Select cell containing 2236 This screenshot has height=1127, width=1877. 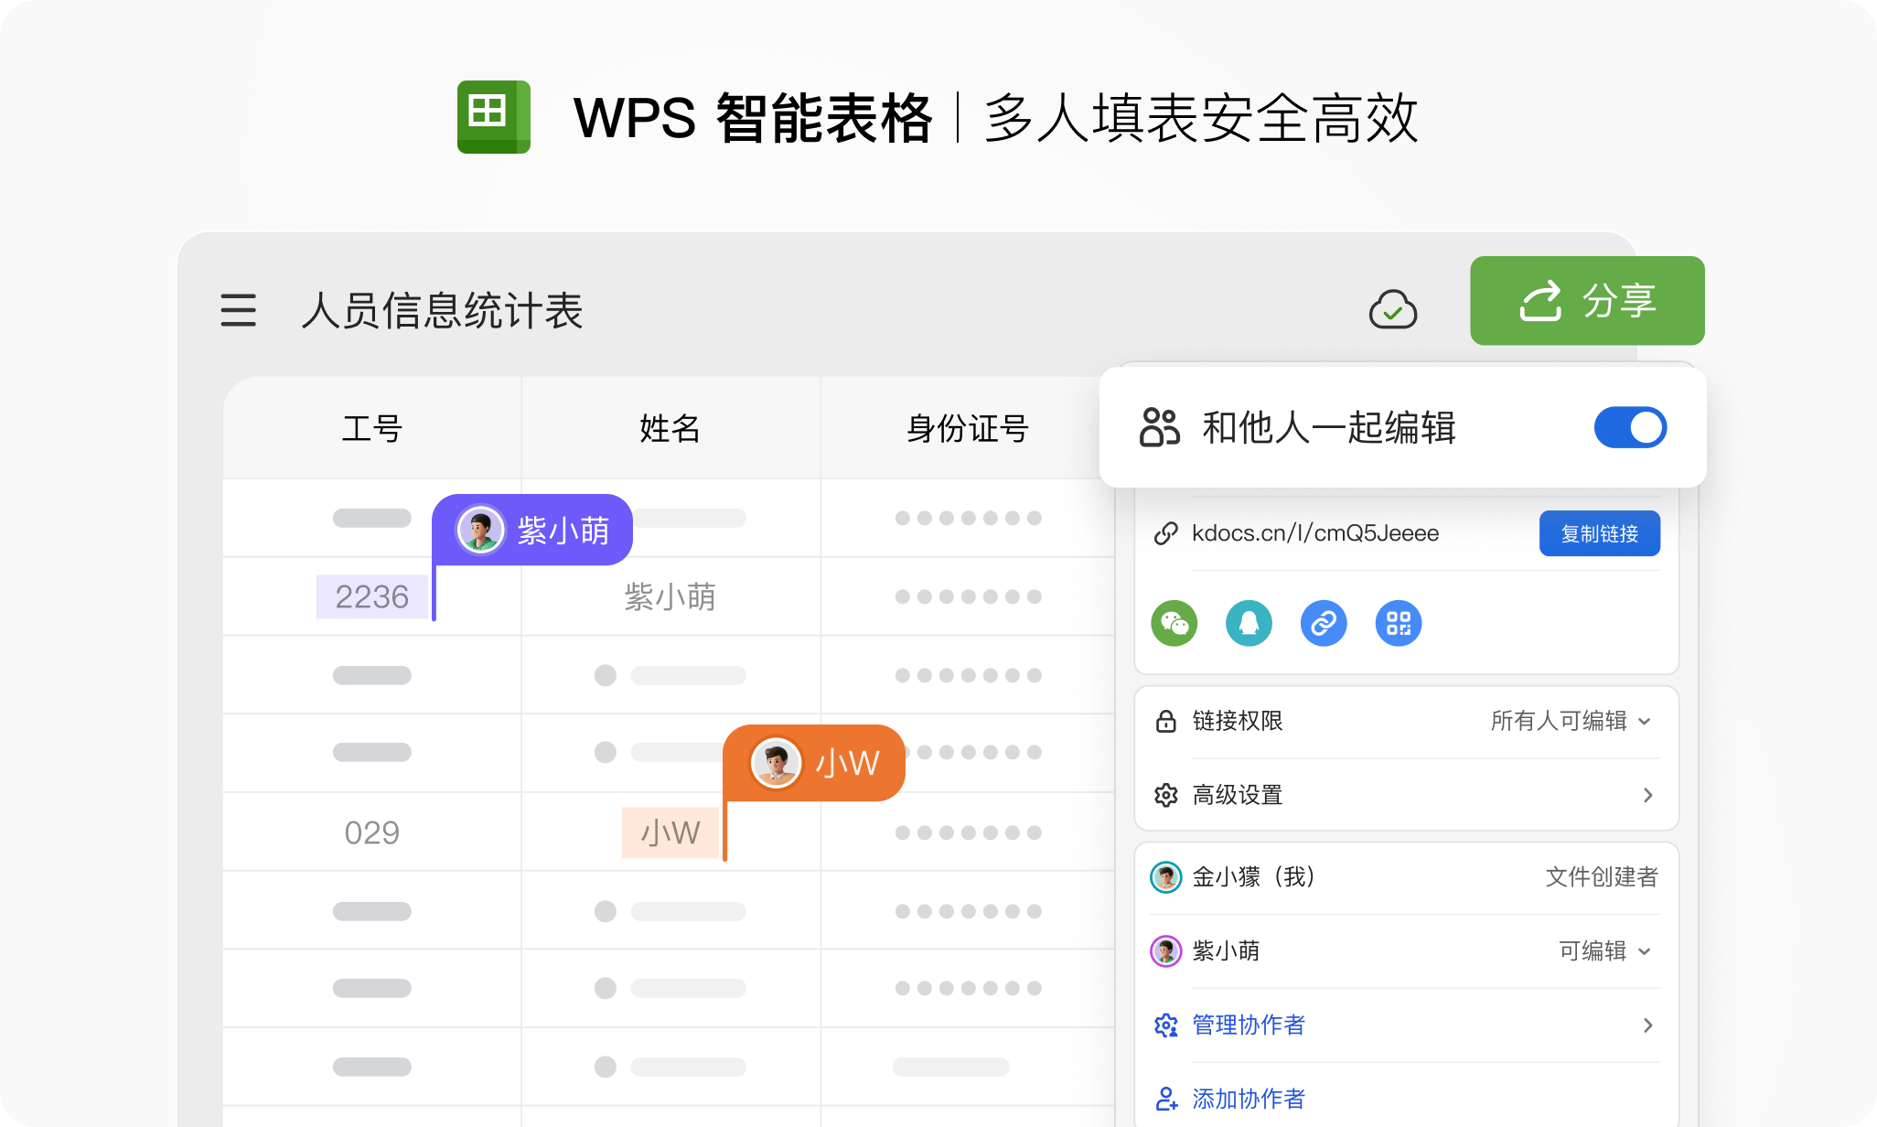pos(372,596)
